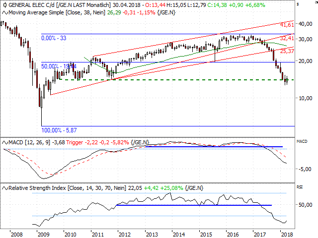Click the wave icon before Moving Average Simple
Screen dimensions: 318x238
point(5,13)
